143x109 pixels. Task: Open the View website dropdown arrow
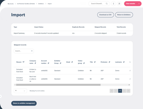pos(139,4)
